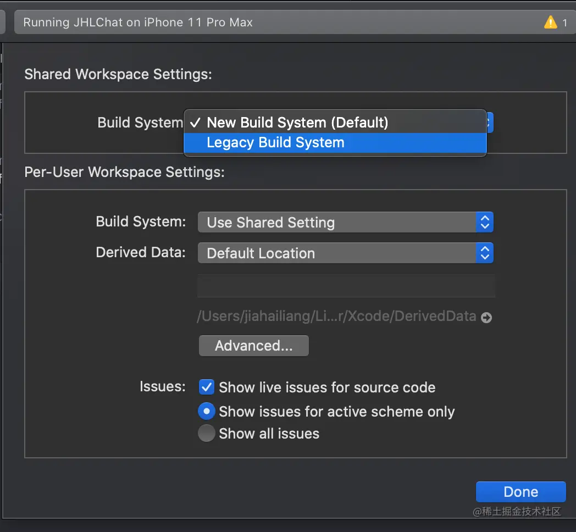Reveal DerivedData folder with the arrow icon

tap(486, 318)
